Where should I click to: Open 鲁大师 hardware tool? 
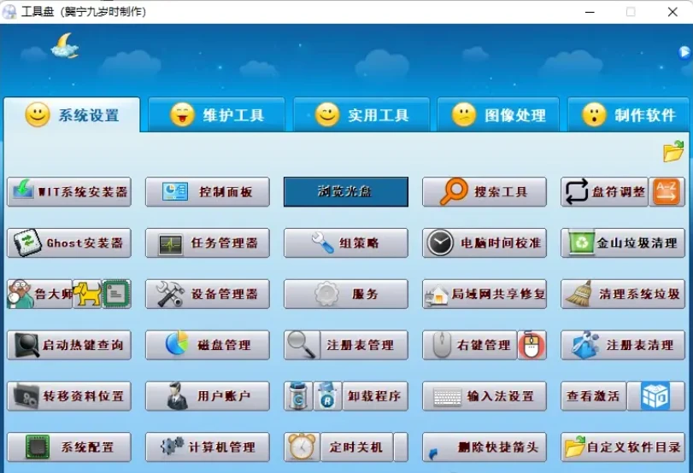pos(40,294)
